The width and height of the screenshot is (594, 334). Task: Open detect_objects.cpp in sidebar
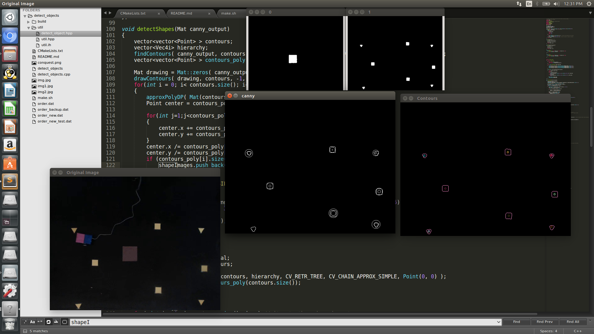[54, 74]
